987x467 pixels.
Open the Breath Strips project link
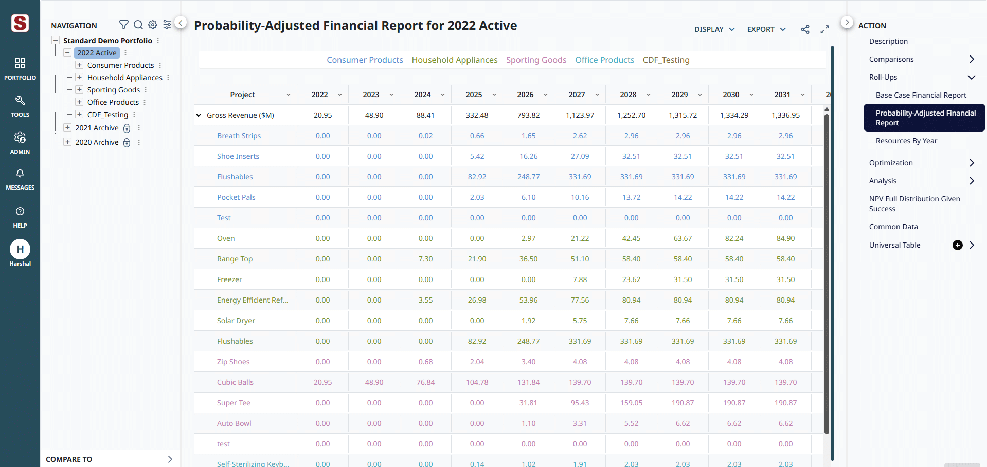click(x=239, y=136)
